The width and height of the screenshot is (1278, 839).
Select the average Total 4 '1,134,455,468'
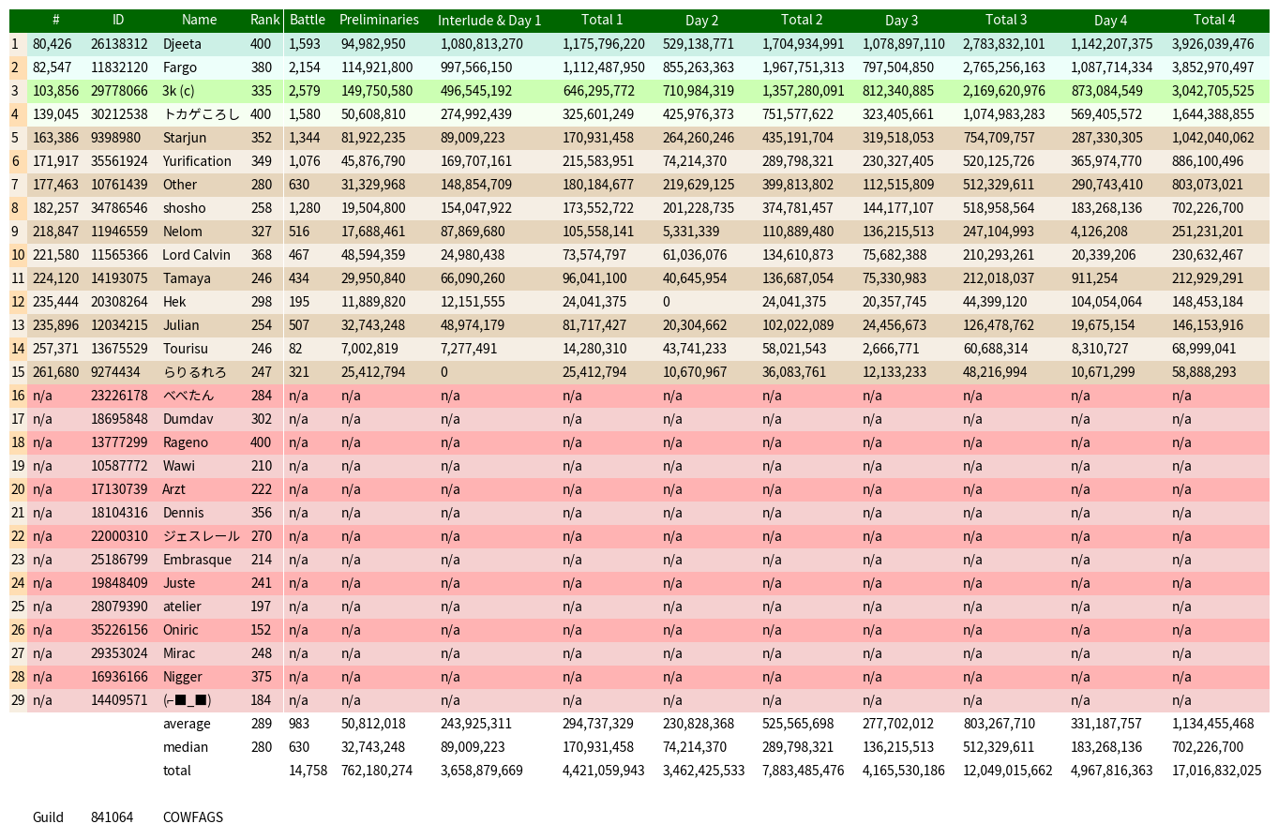[x=1212, y=724]
